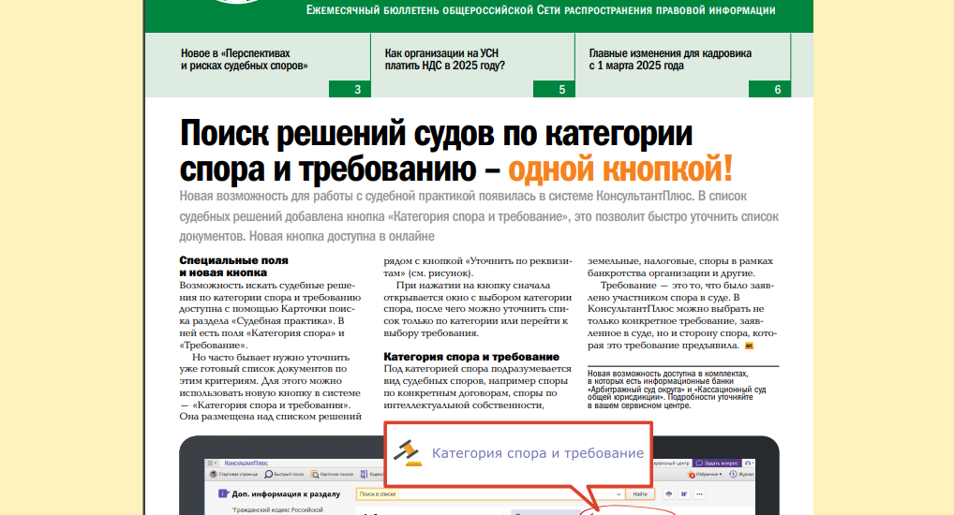Select 'Быстрый поиск' magnifier tool
This screenshot has height=515, width=954.
284,474
